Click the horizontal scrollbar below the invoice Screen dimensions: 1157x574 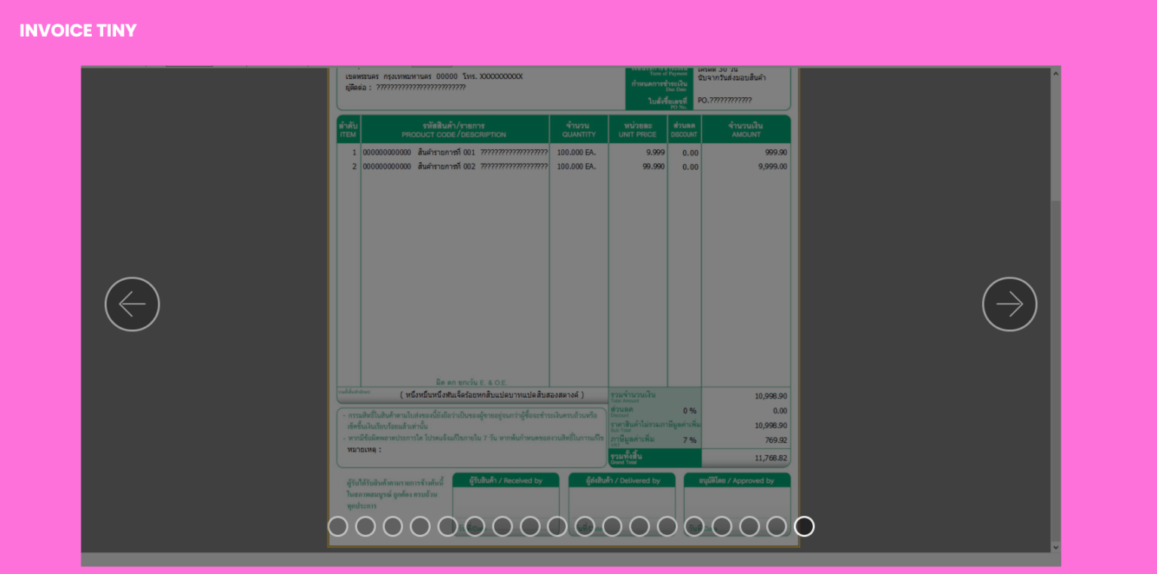tap(565, 560)
